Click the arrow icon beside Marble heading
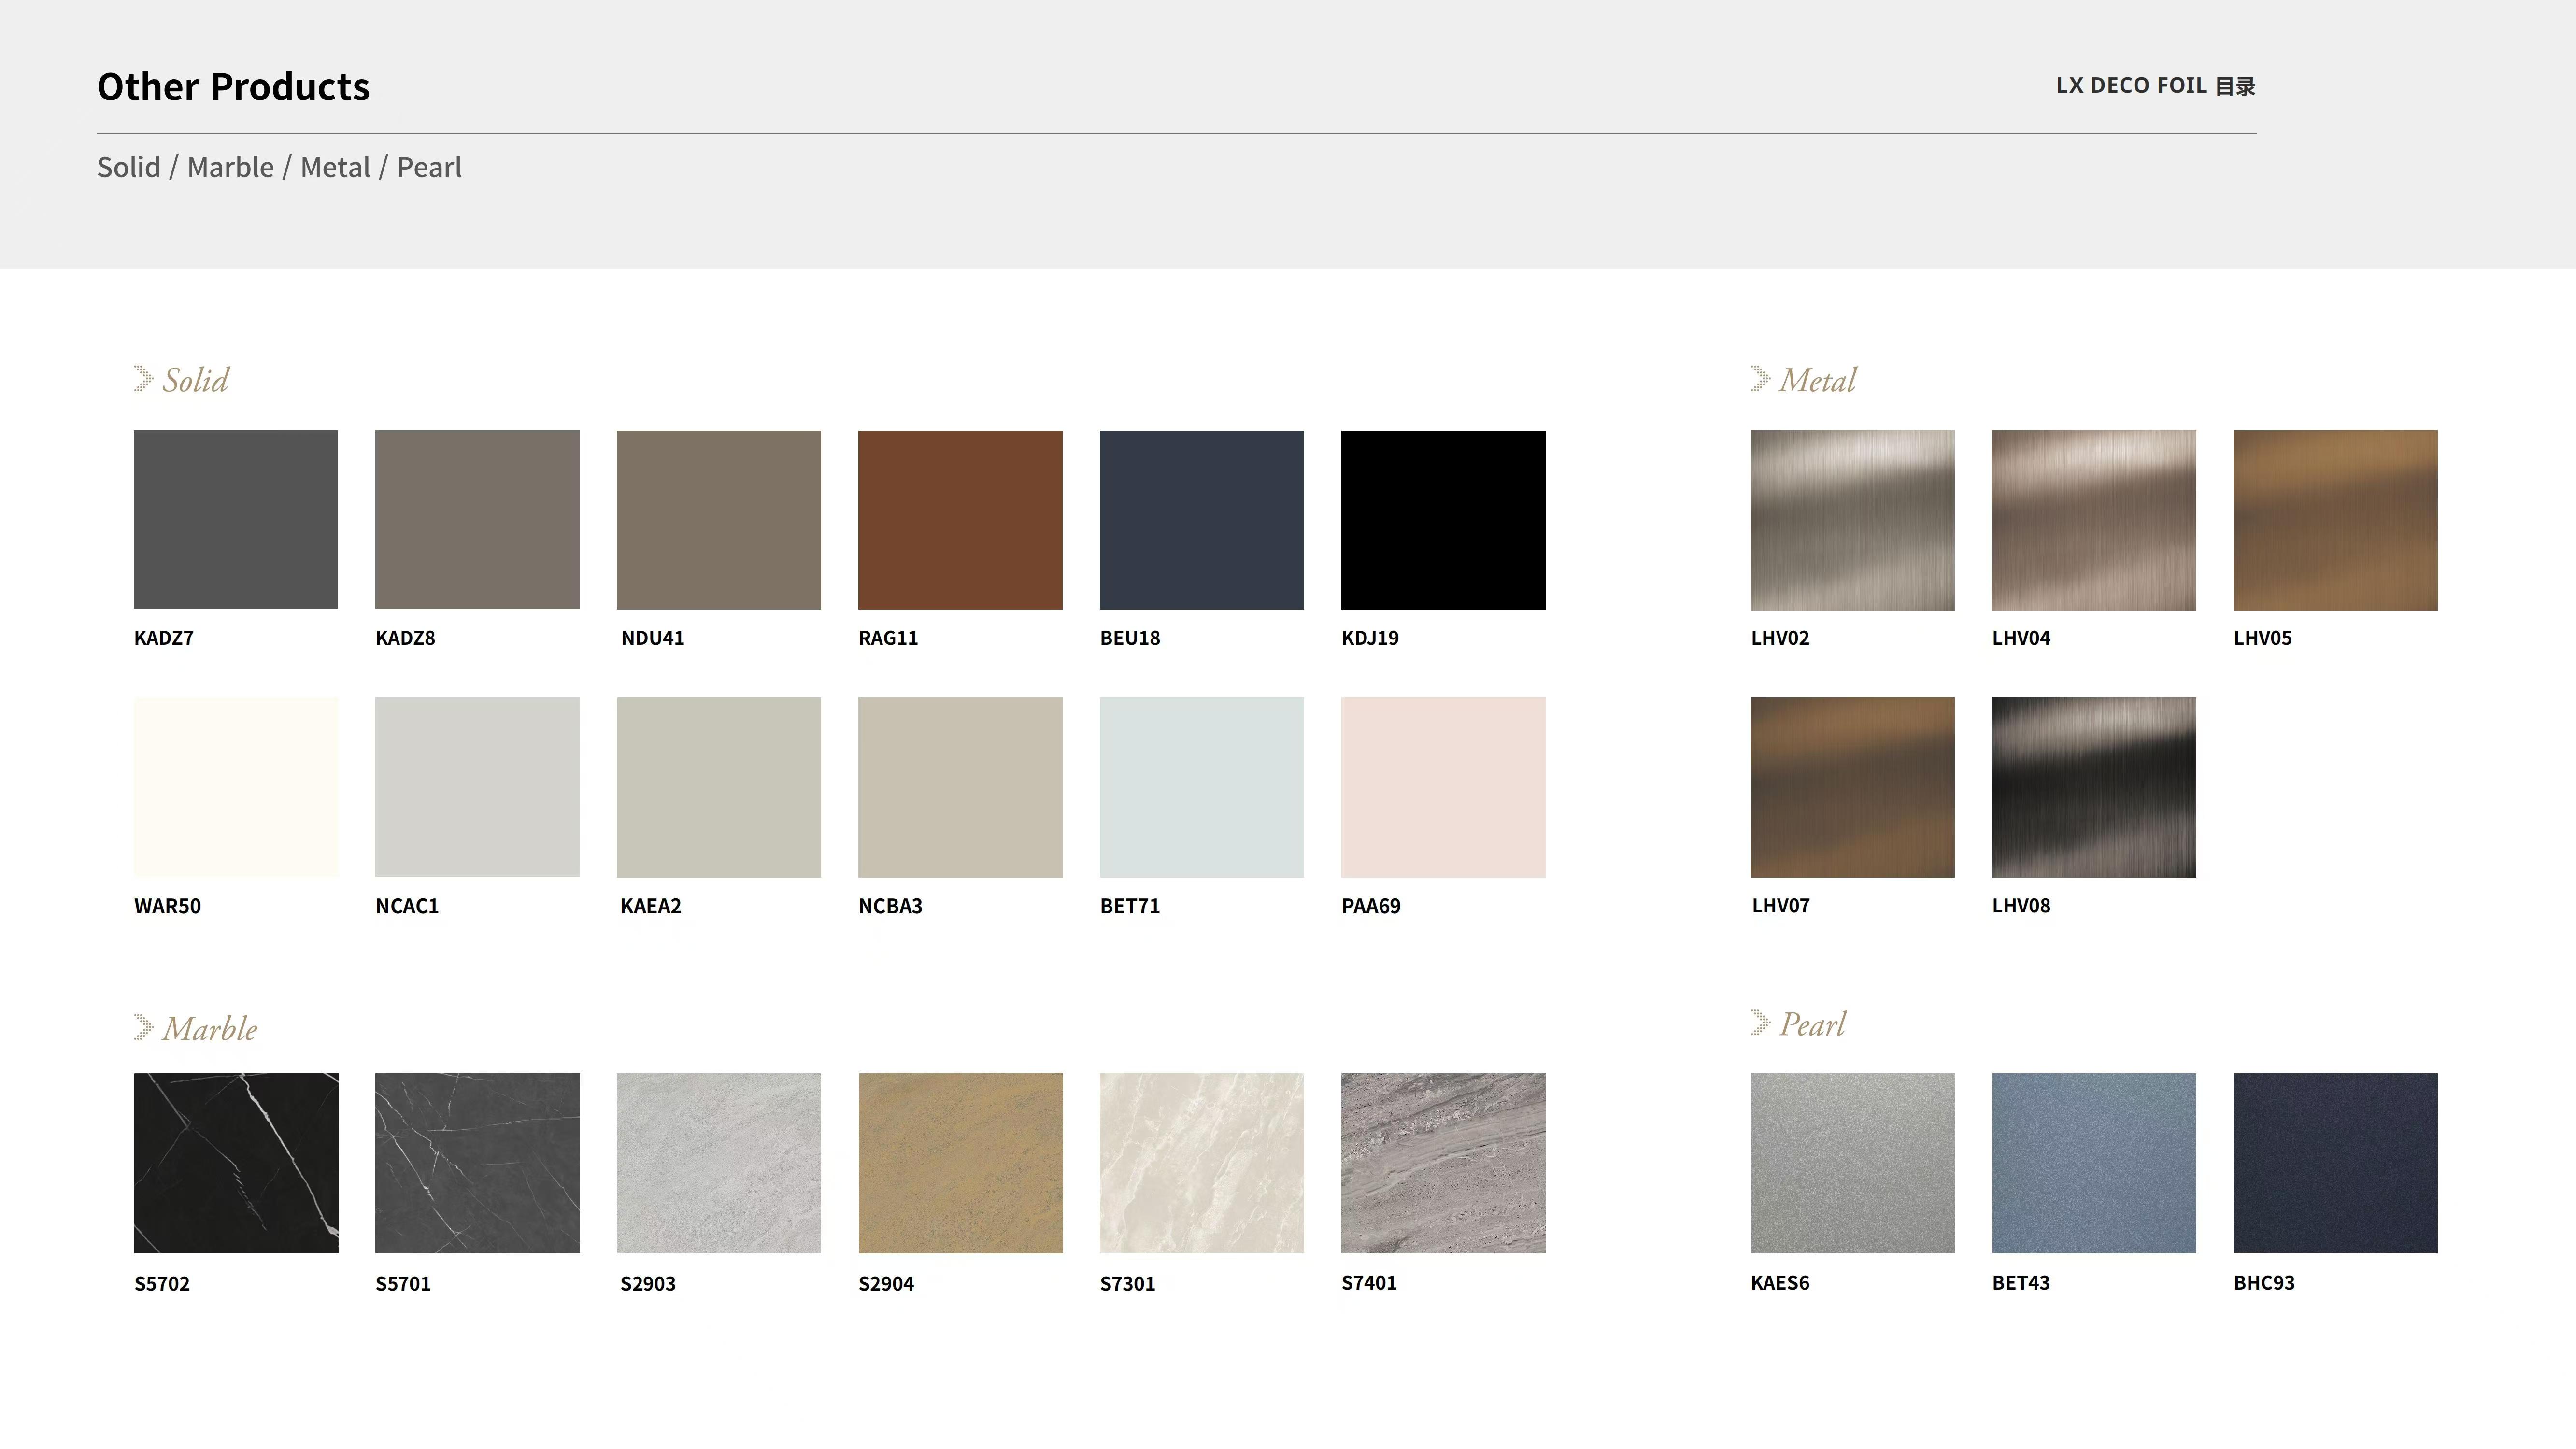 tap(143, 1027)
